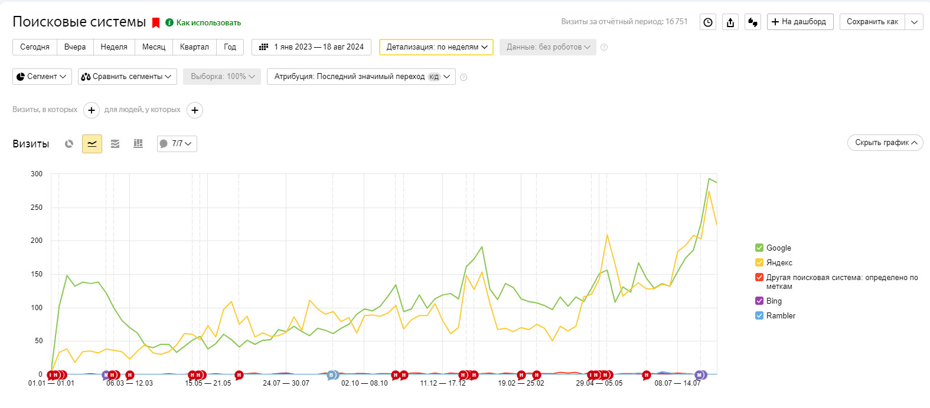Open the date range picker

[x=311, y=47]
